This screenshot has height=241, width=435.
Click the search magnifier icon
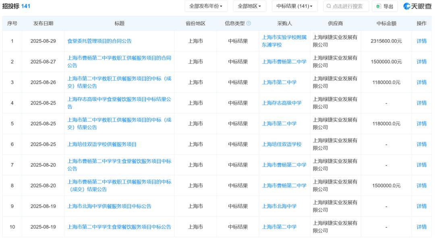[x=329, y=6]
